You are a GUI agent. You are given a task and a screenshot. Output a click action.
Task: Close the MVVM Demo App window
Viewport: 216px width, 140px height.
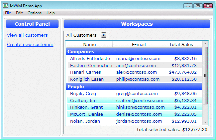[x=208, y=6]
